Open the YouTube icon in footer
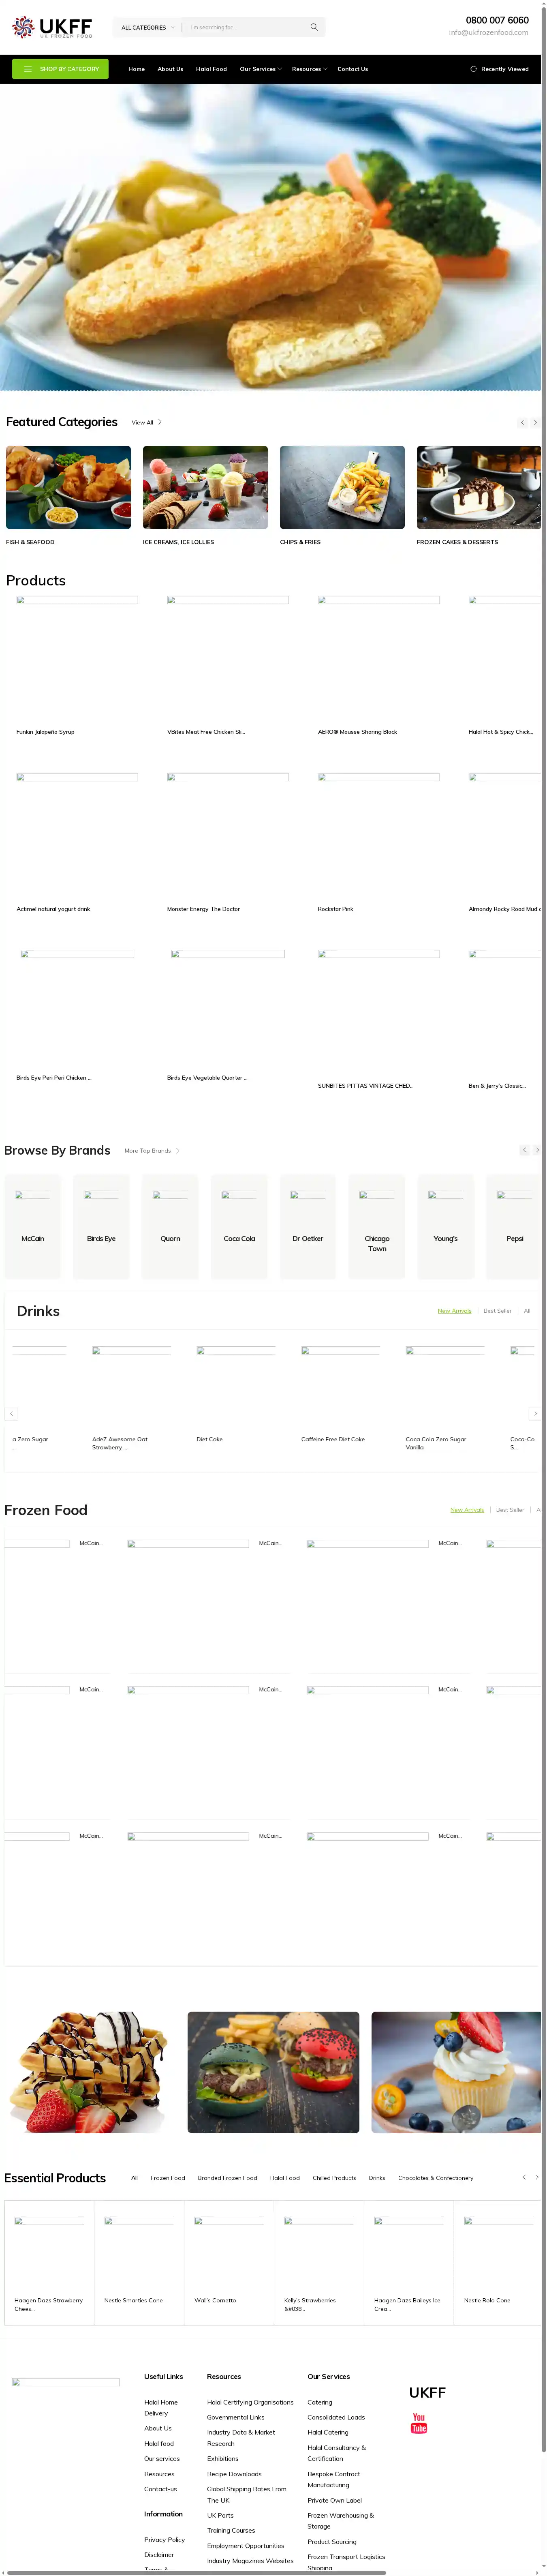 (419, 2422)
